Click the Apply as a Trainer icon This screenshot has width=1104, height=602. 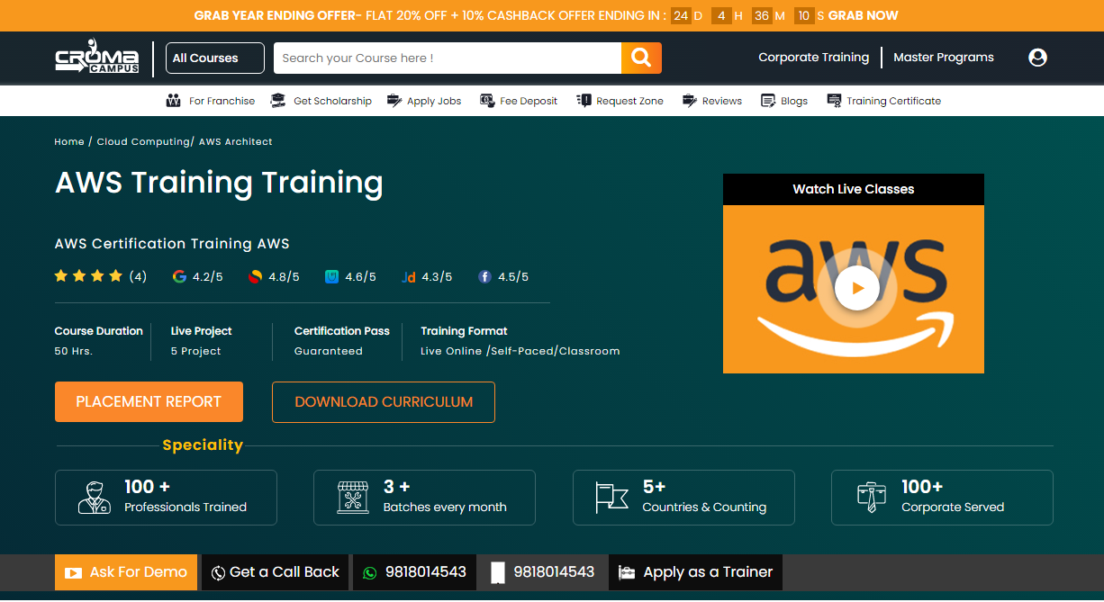click(627, 572)
